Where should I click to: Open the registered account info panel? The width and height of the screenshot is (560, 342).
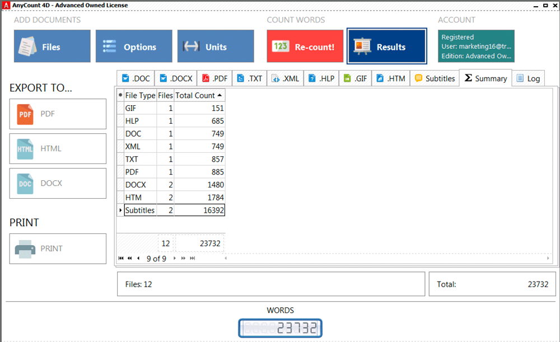pos(476,46)
